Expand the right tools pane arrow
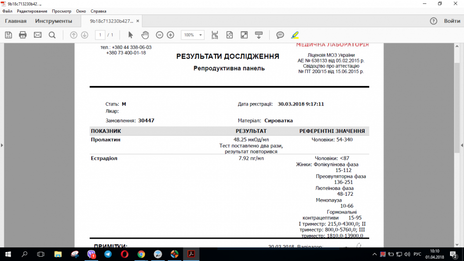This screenshot has width=464, height=261. coord(461,145)
